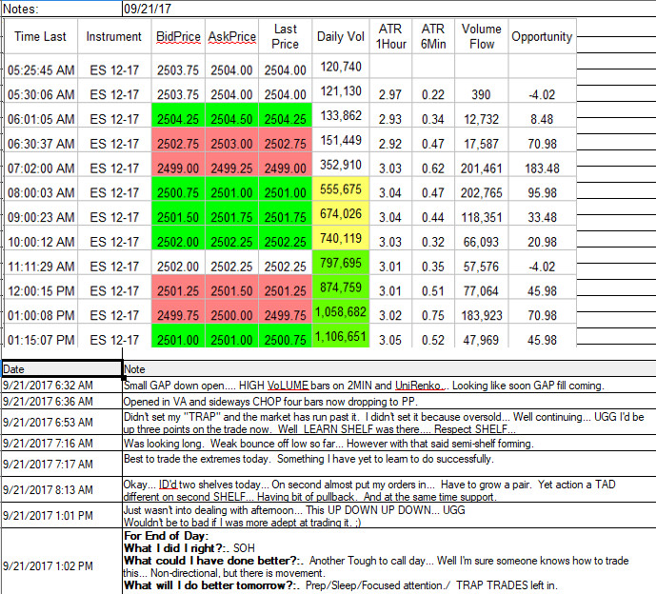Select the volume flow cell 201,461
This screenshot has height=594, width=656.
click(482, 165)
